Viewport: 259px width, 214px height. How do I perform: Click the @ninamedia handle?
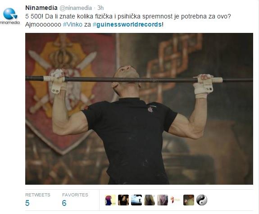[x=76, y=8]
